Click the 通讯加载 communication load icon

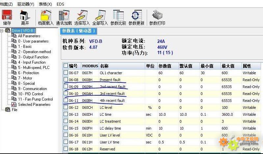64,15
